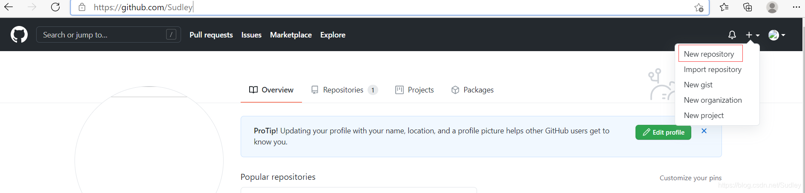Viewport: 805px width, 193px height.
Task: Go back with browser arrow
Action: point(9,7)
